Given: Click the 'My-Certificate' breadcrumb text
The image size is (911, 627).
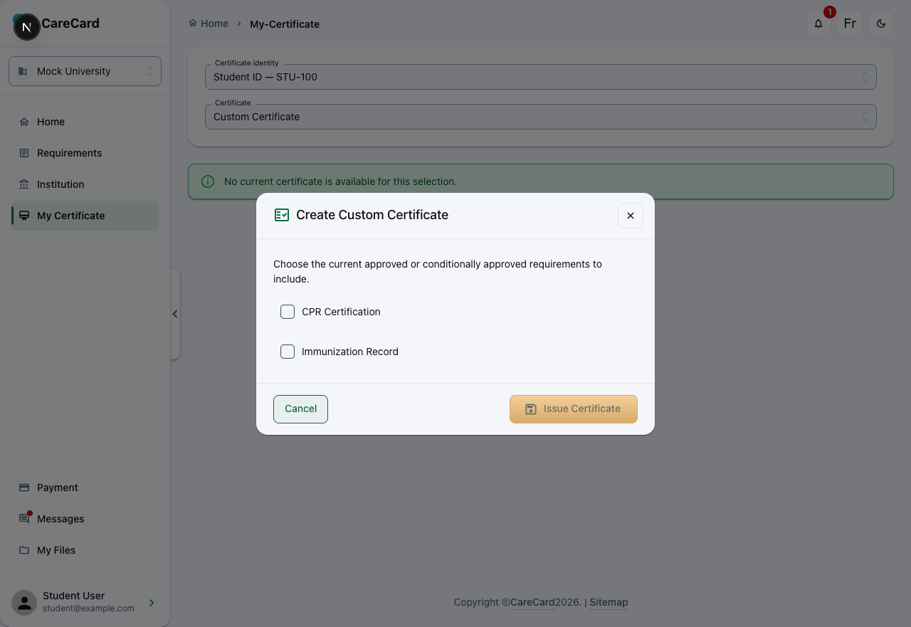Looking at the screenshot, I should click(x=285, y=24).
